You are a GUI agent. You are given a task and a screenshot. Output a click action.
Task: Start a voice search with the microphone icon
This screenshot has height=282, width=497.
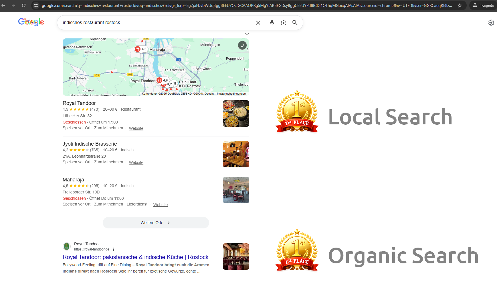272,23
